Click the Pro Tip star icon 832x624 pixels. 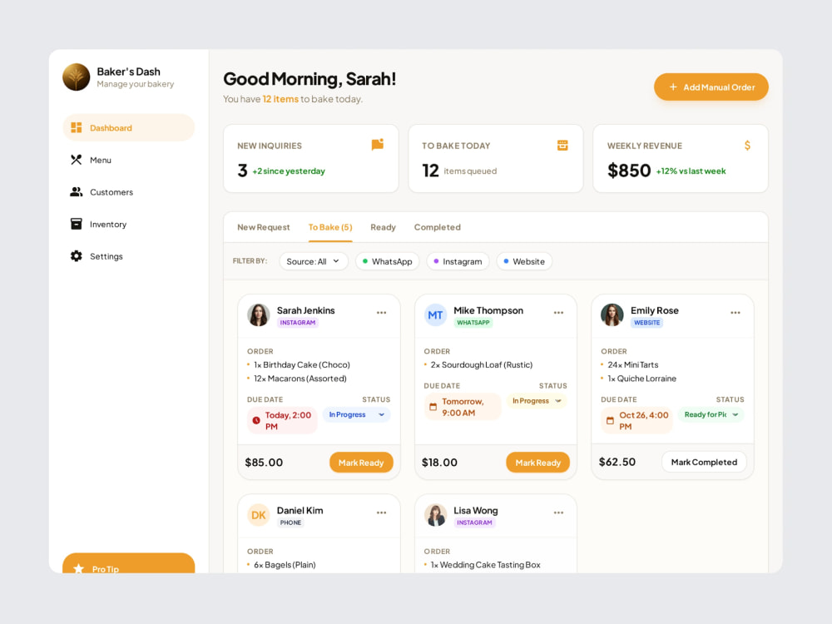(78, 568)
